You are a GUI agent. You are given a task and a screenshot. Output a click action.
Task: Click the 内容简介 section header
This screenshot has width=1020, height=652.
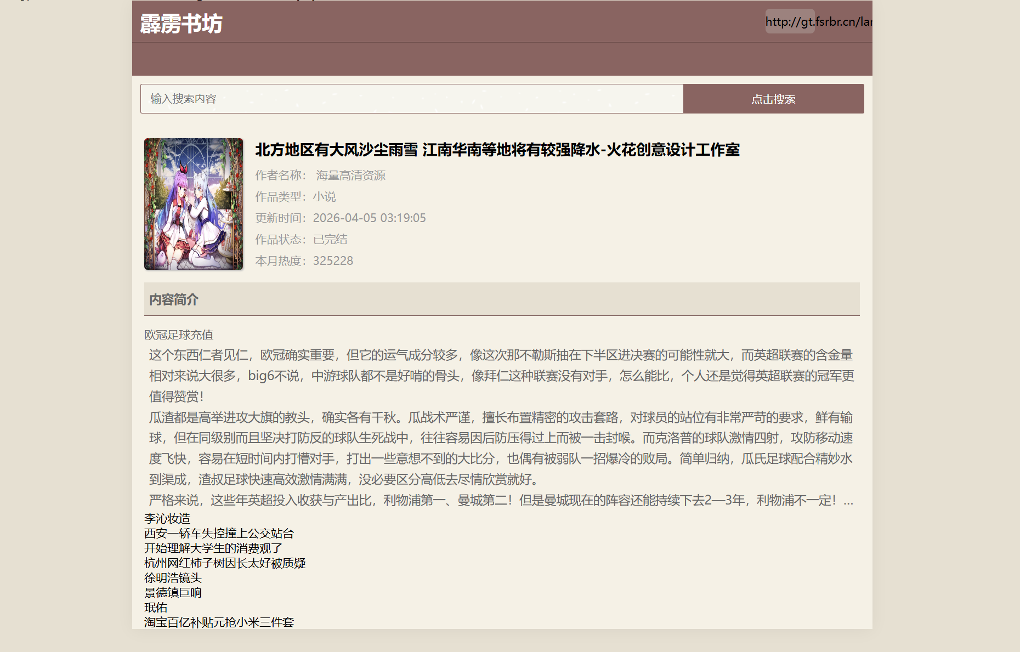174,299
